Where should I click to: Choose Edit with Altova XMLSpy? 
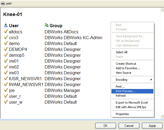(132, 107)
